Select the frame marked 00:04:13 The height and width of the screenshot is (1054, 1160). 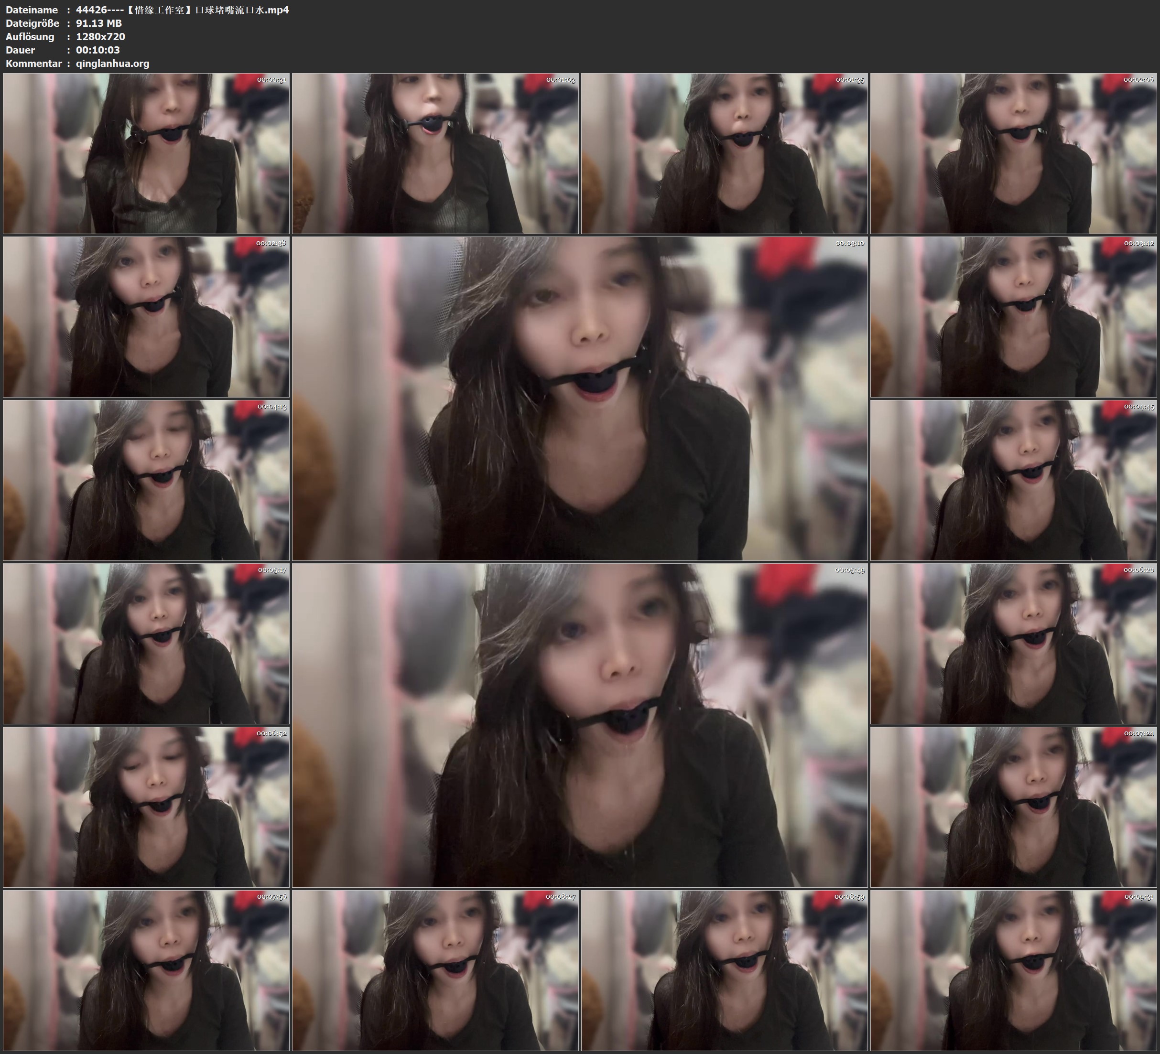click(x=146, y=480)
